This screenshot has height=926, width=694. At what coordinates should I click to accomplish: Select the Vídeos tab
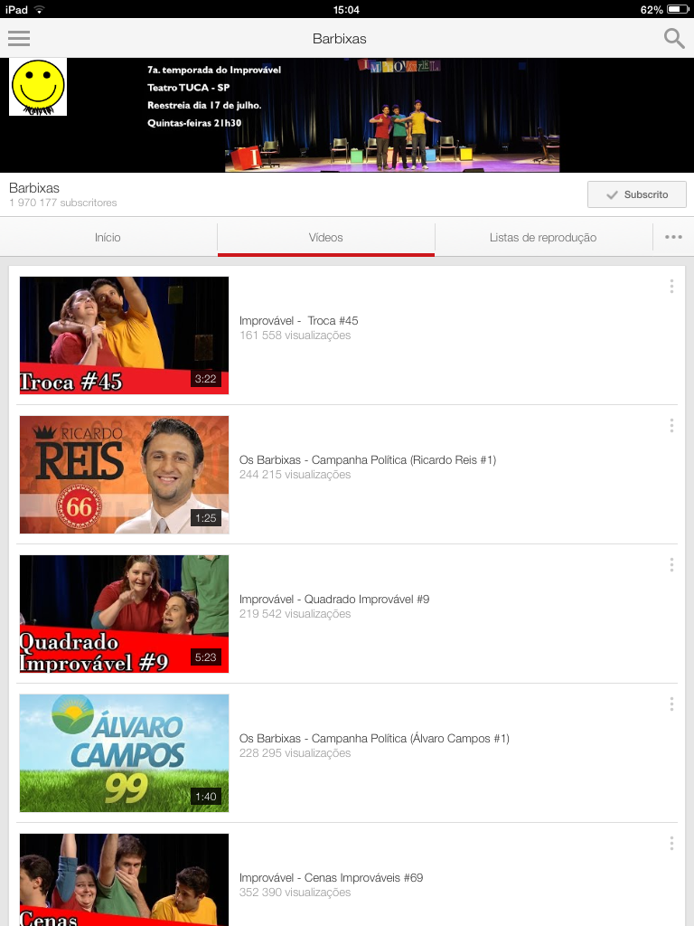pos(325,238)
